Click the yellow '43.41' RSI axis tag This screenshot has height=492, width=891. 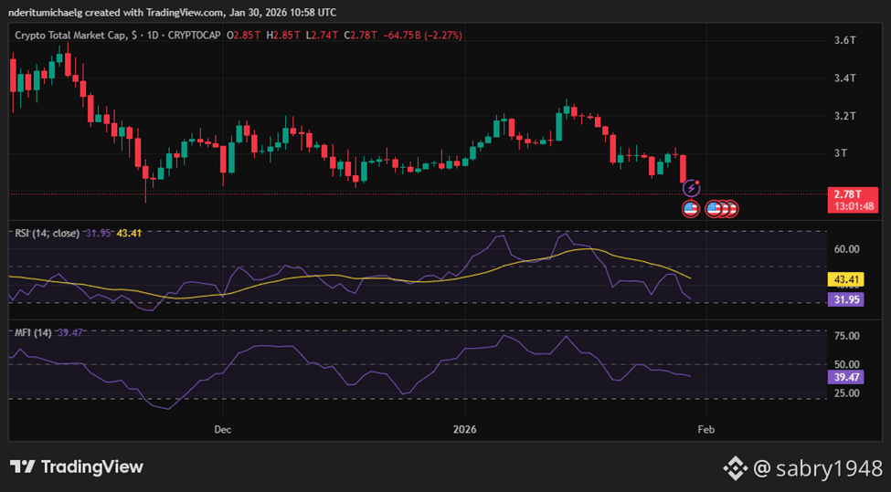(x=846, y=279)
